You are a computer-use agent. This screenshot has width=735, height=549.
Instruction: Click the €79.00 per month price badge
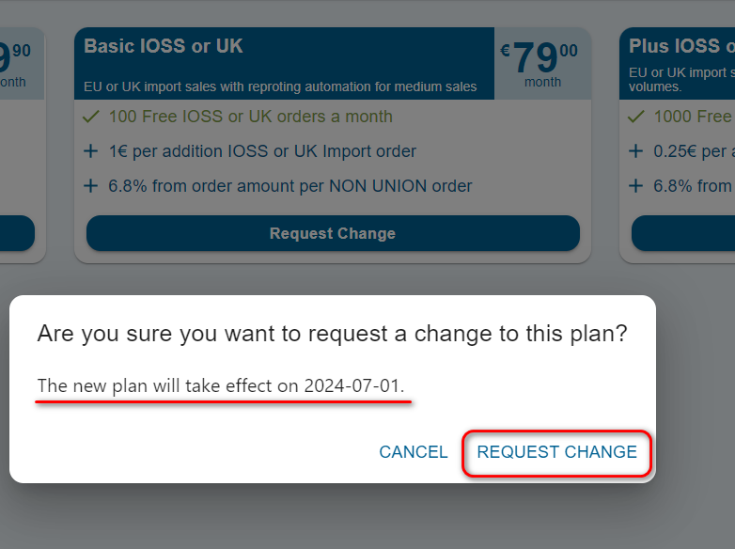click(541, 63)
